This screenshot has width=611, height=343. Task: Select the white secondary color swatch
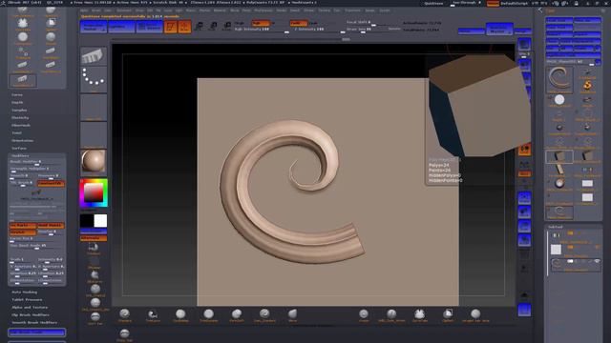(x=100, y=220)
